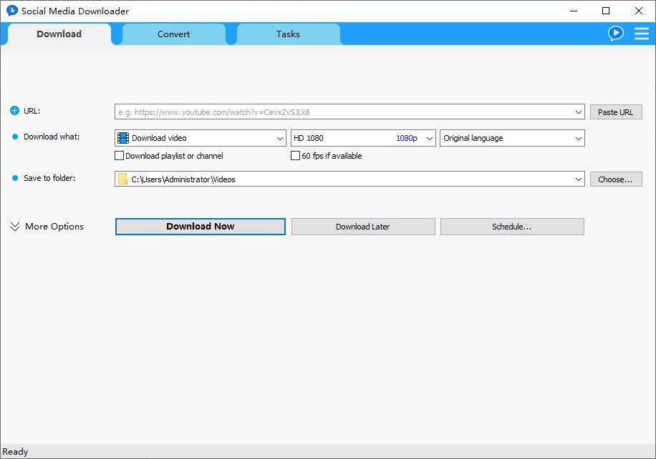
Task: Click the Download Later button
Action: (x=363, y=227)
